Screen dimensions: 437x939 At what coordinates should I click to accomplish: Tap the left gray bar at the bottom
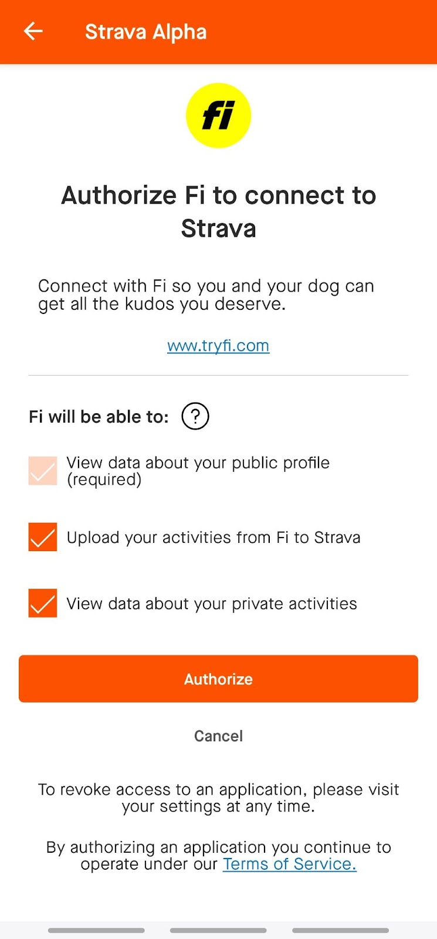(96, 930)
